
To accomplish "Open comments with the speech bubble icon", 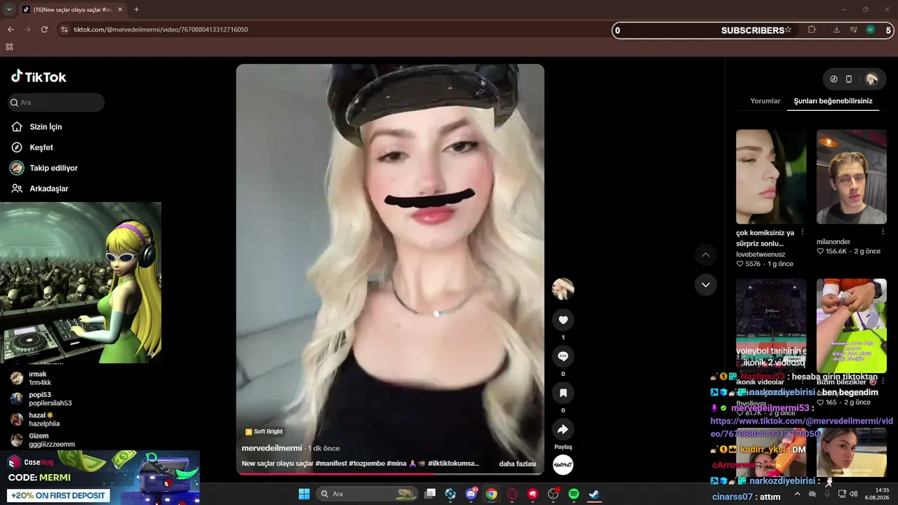I will tap(563, 356).
